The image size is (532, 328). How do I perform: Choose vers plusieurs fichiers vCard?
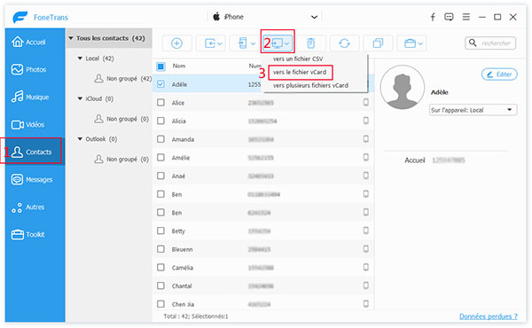(x=310, y=85)
